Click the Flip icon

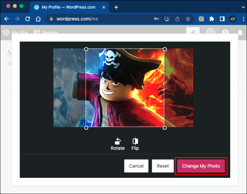(135, 141)
